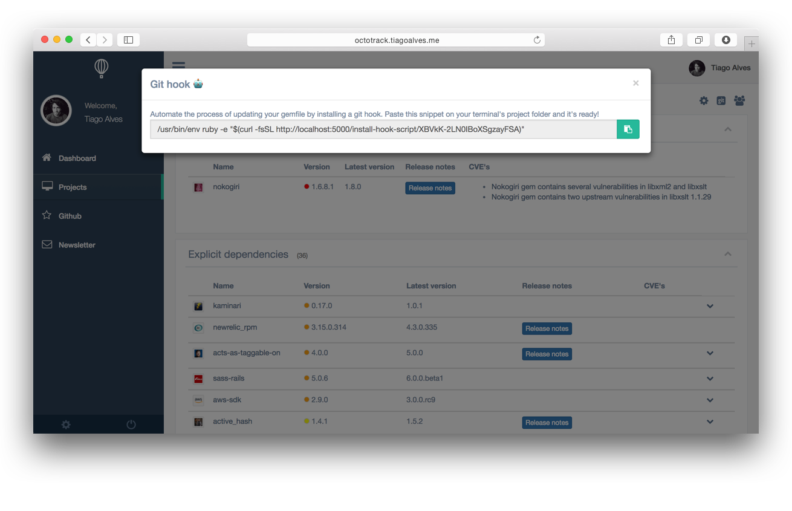This screenshot has width=792, height=511.
Task: Open Safari share button
Action: click(671, 40)
